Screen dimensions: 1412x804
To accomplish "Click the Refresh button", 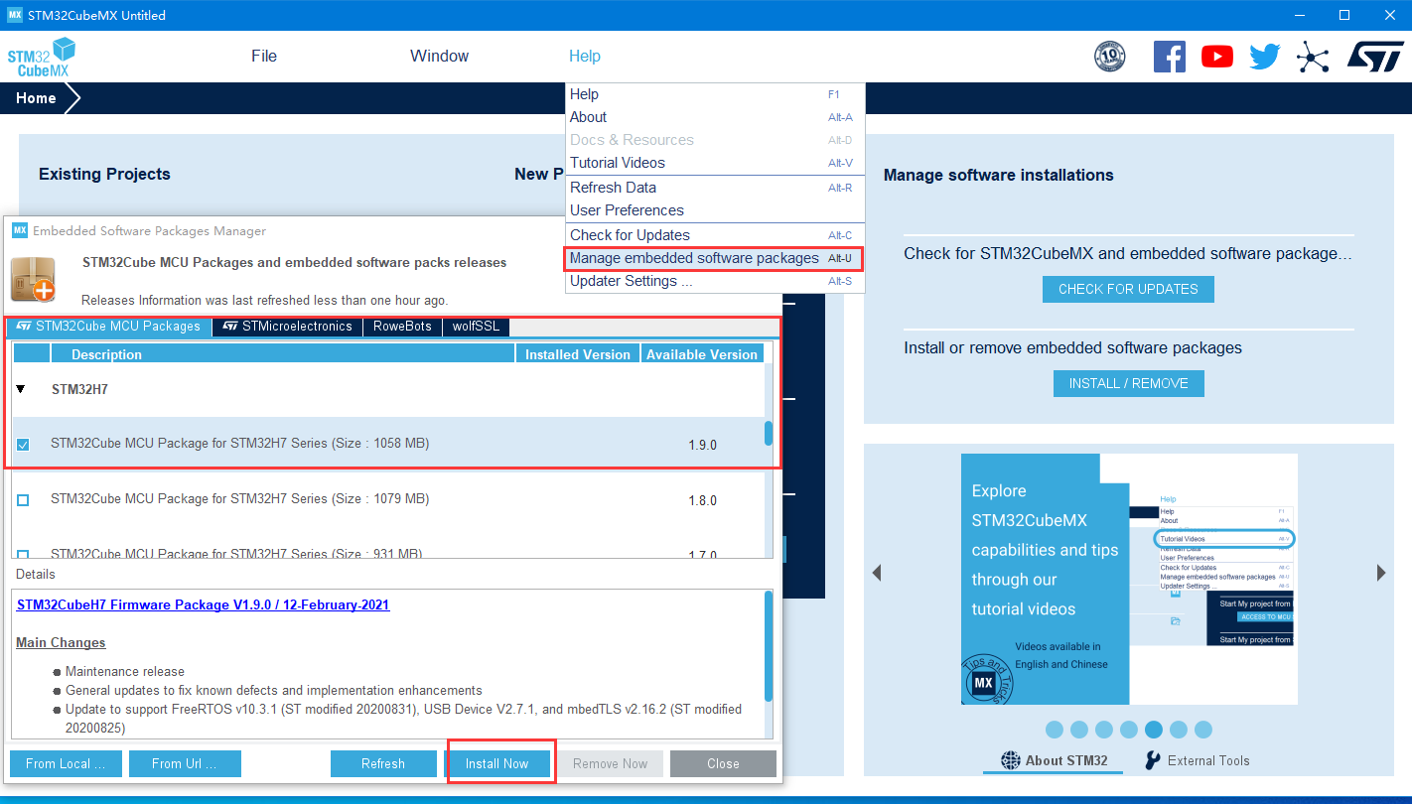I will point(383,763).
